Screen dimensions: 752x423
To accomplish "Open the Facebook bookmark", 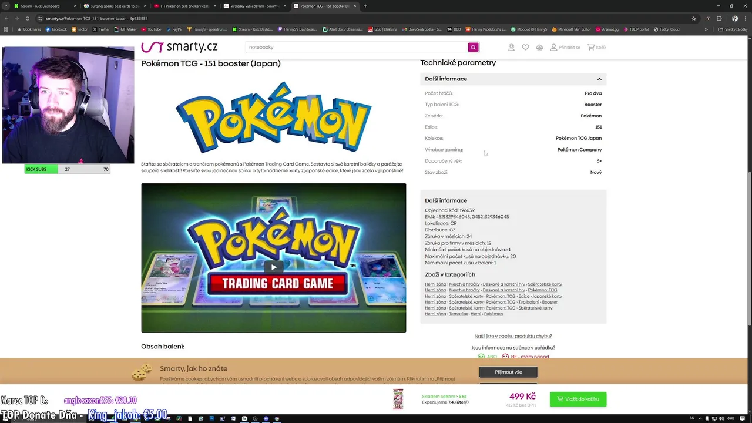I will (x=56, y=29).
